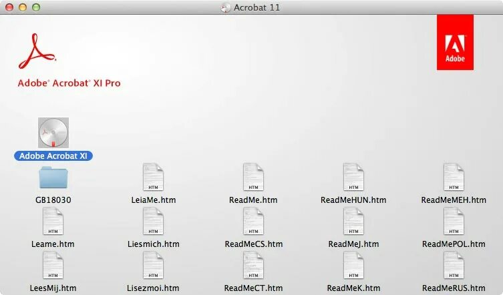
Task: Select the ReadMeHUN.htm file icon
Action: pos(353,178)
